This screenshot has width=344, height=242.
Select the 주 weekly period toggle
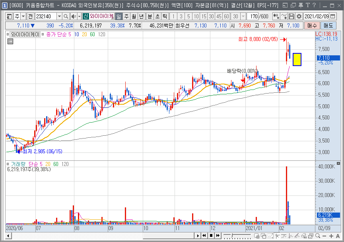(126, 16)
